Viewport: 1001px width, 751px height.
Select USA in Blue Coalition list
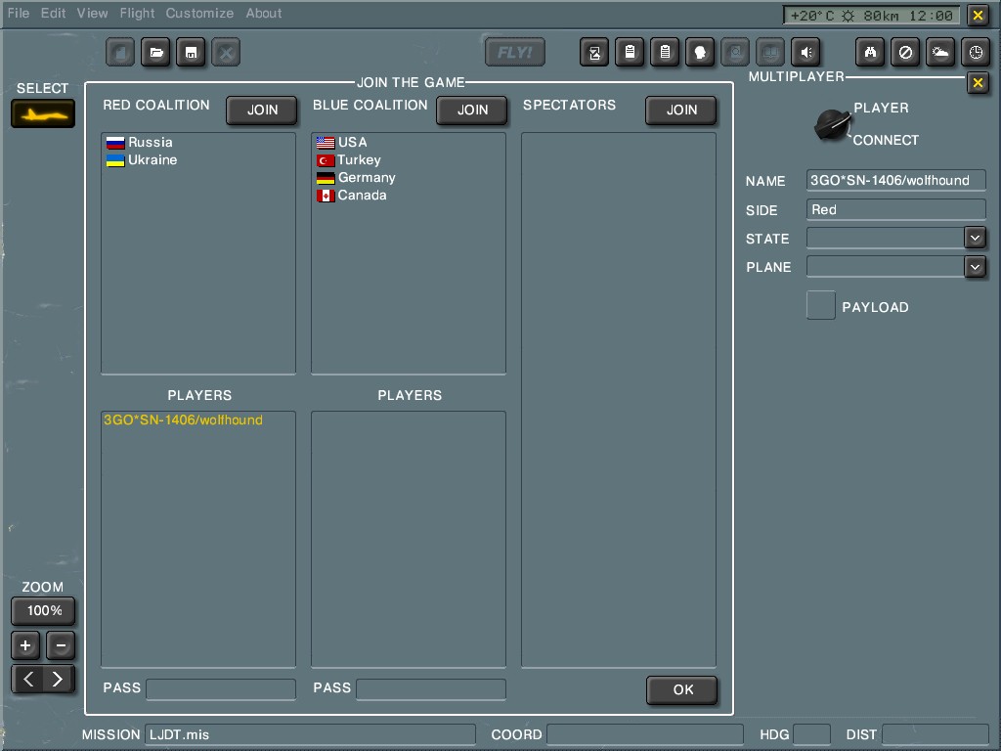coord(341,142)
